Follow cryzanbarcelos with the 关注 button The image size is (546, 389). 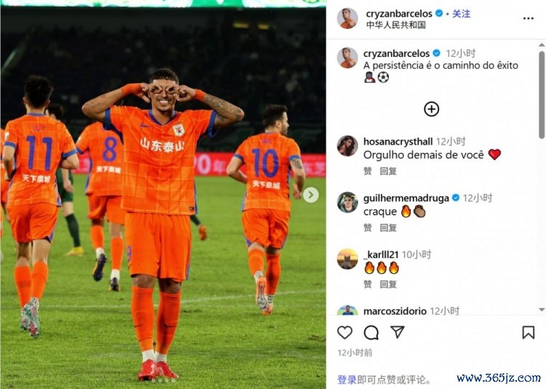coord(461,14)
